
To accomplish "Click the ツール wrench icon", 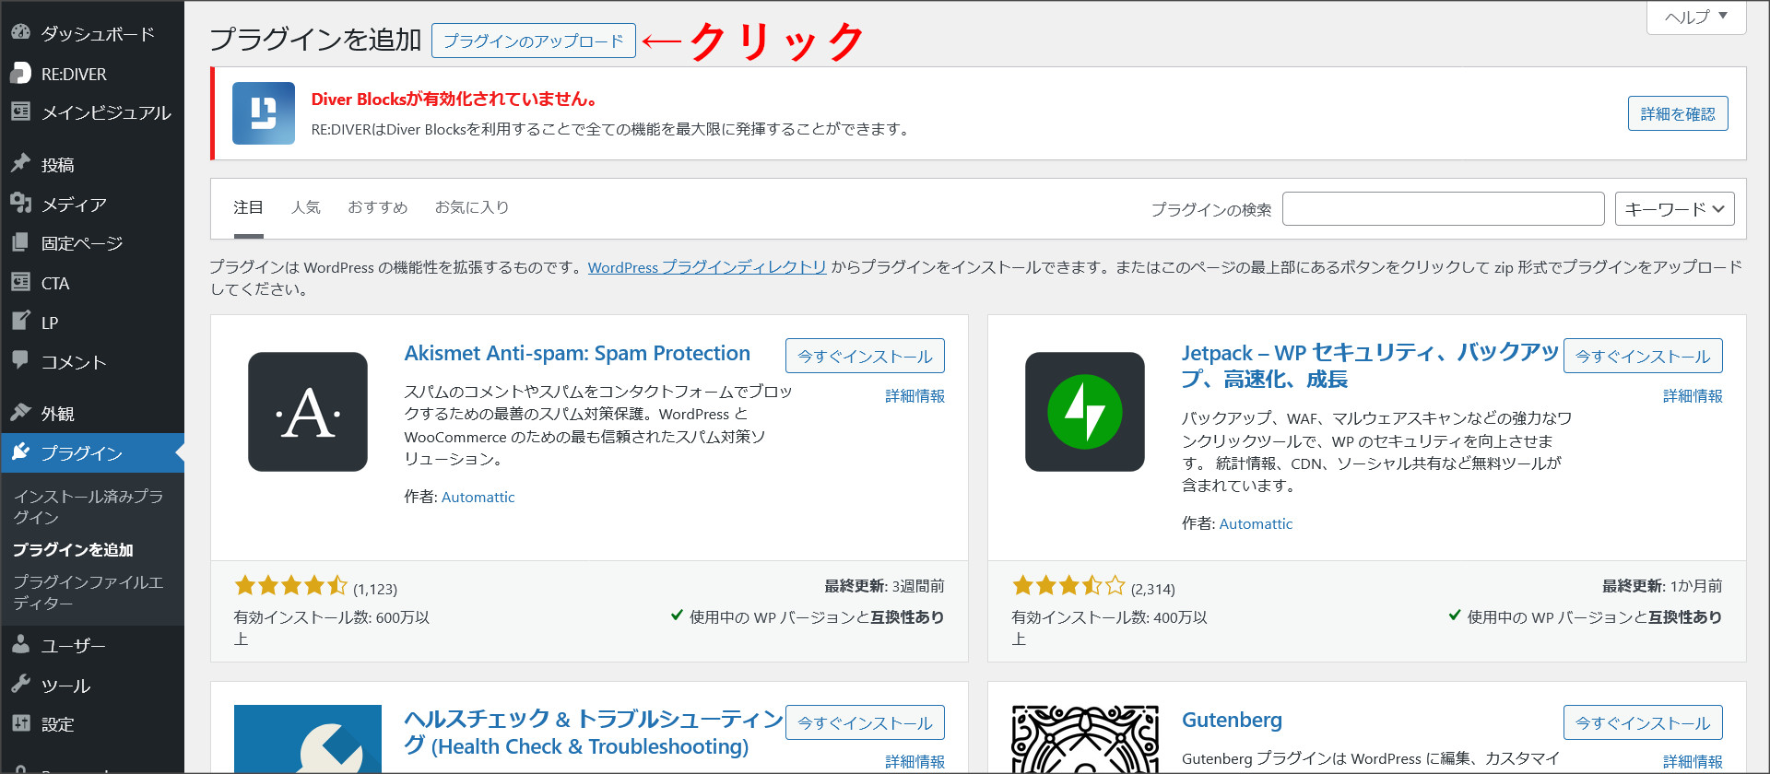I will 20,684.
